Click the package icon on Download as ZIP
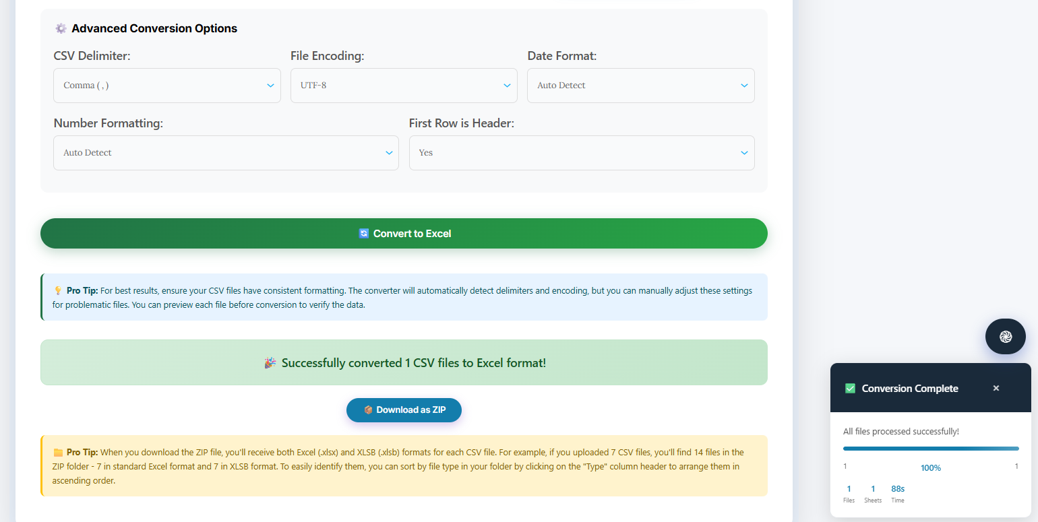The image size is (1038, 522). 368,410
